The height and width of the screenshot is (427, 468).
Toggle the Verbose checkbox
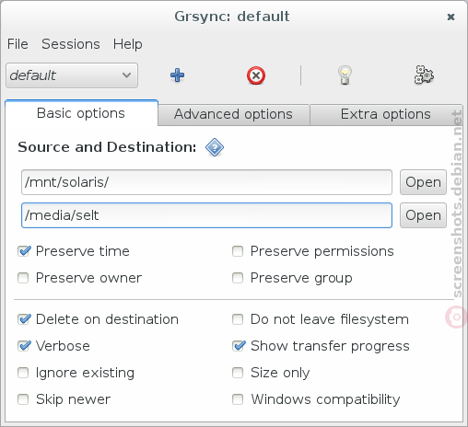(24, 346)
